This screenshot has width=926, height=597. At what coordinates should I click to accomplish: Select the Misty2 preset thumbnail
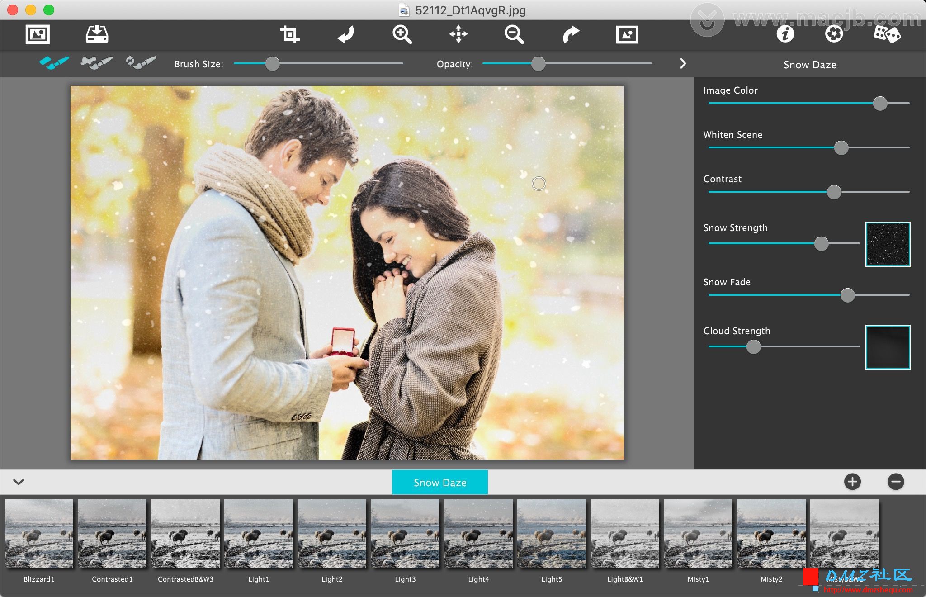771,534
